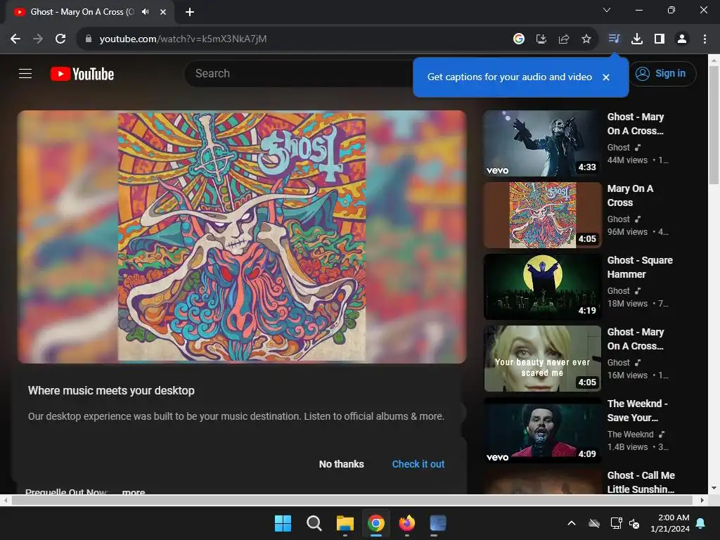This screenshot has width=720, height=540.
Task: Click the Ghost album art video player
Action: tap(242, 237)
